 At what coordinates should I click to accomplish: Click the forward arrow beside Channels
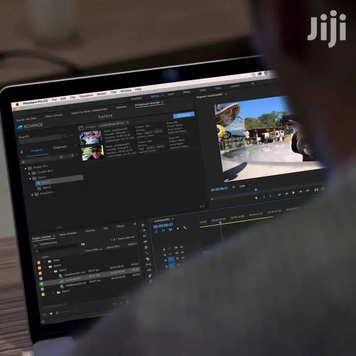(x=75, y=145)
